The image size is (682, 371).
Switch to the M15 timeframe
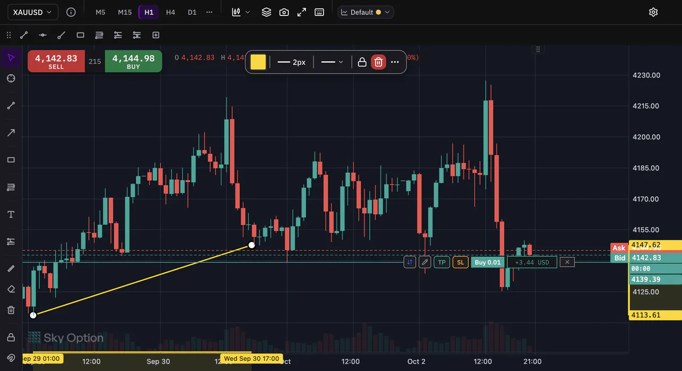click(125, 12)
